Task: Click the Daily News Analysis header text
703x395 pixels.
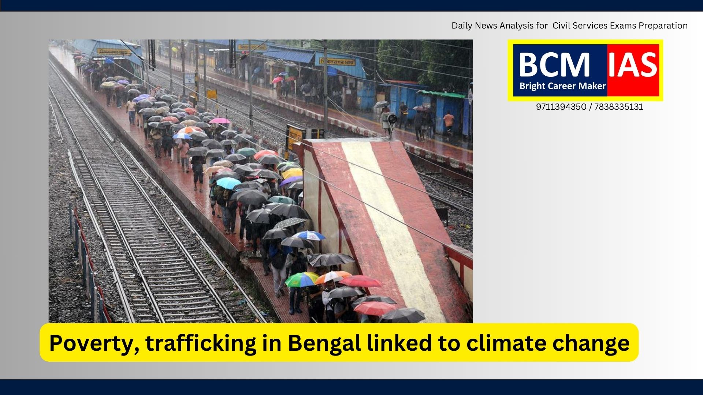Action: click(569, 26)
